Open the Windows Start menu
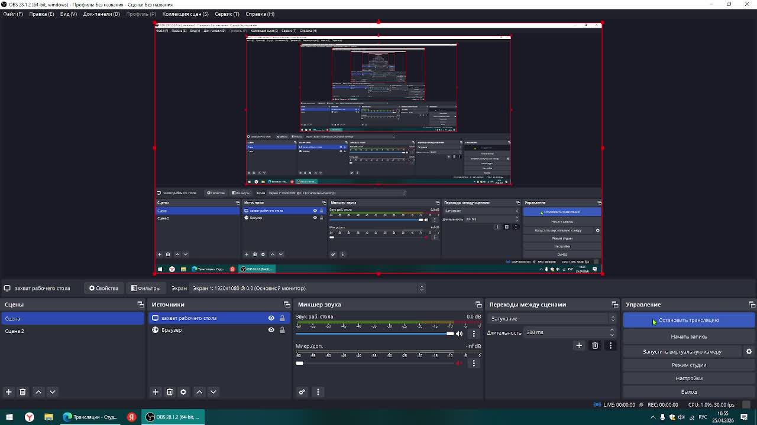 point(9,417)
